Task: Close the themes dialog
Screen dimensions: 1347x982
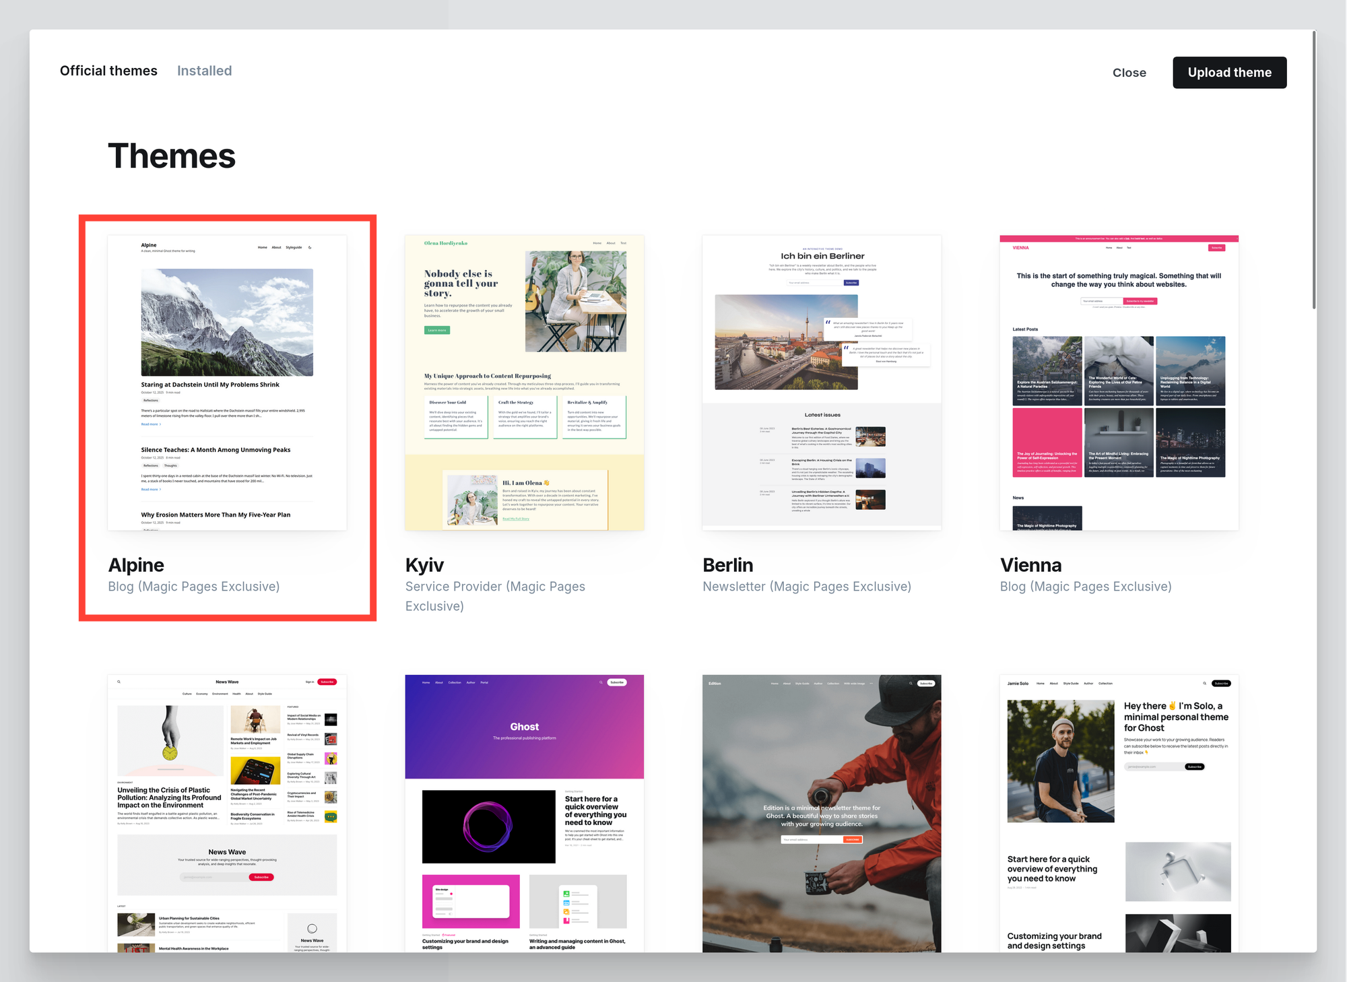Action: pos(1129,73)
